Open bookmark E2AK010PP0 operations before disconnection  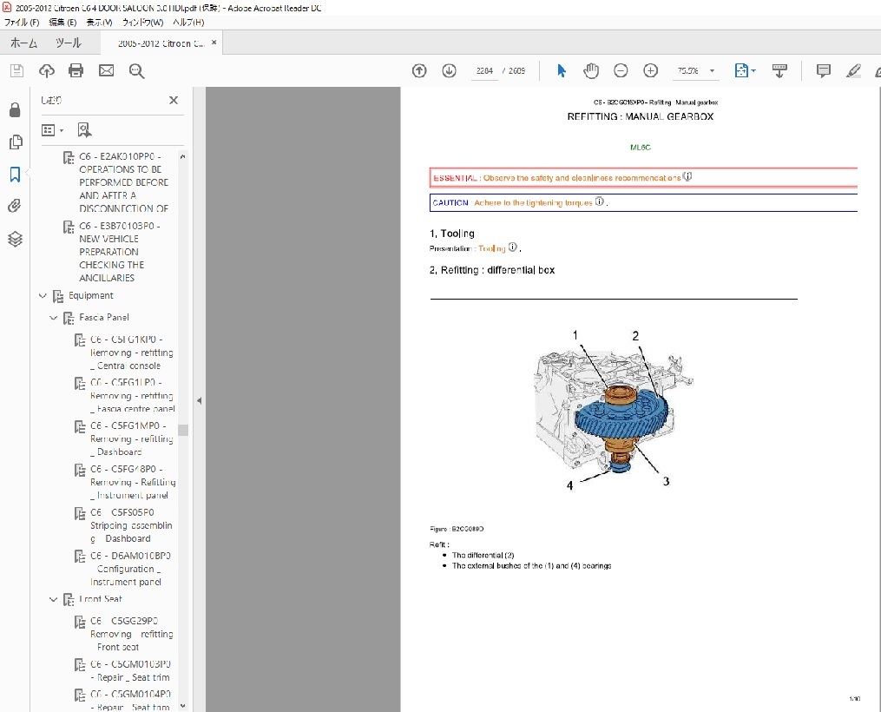pyautogui.click(x=123, y=182)
